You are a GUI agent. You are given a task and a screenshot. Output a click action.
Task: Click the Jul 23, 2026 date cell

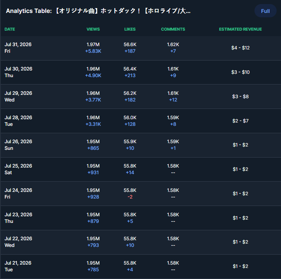(x=18, y=218)
